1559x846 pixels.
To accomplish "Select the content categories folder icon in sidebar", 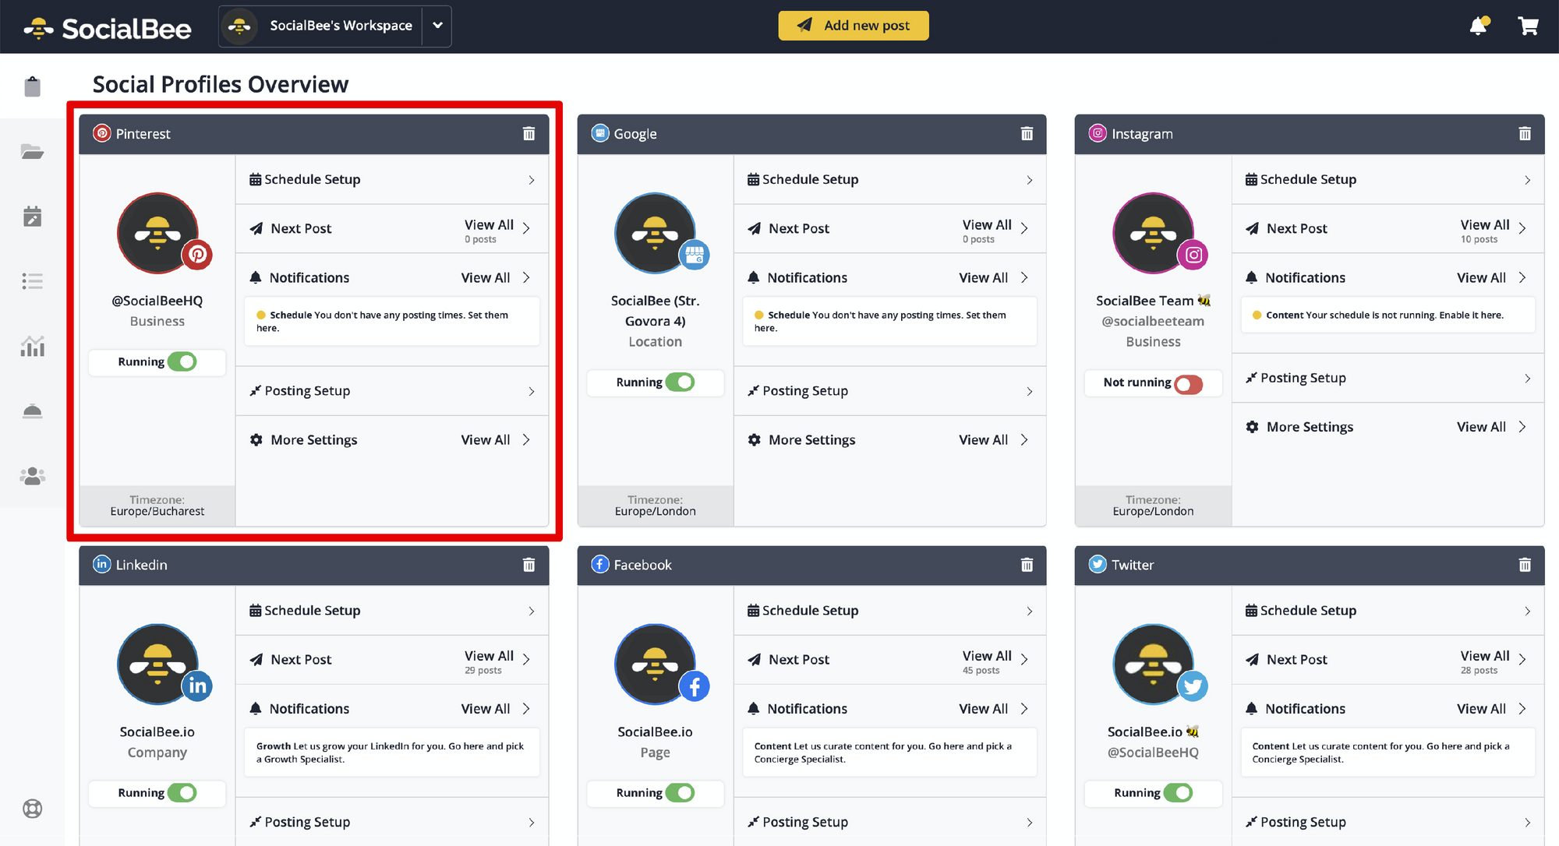I will 32,151.
